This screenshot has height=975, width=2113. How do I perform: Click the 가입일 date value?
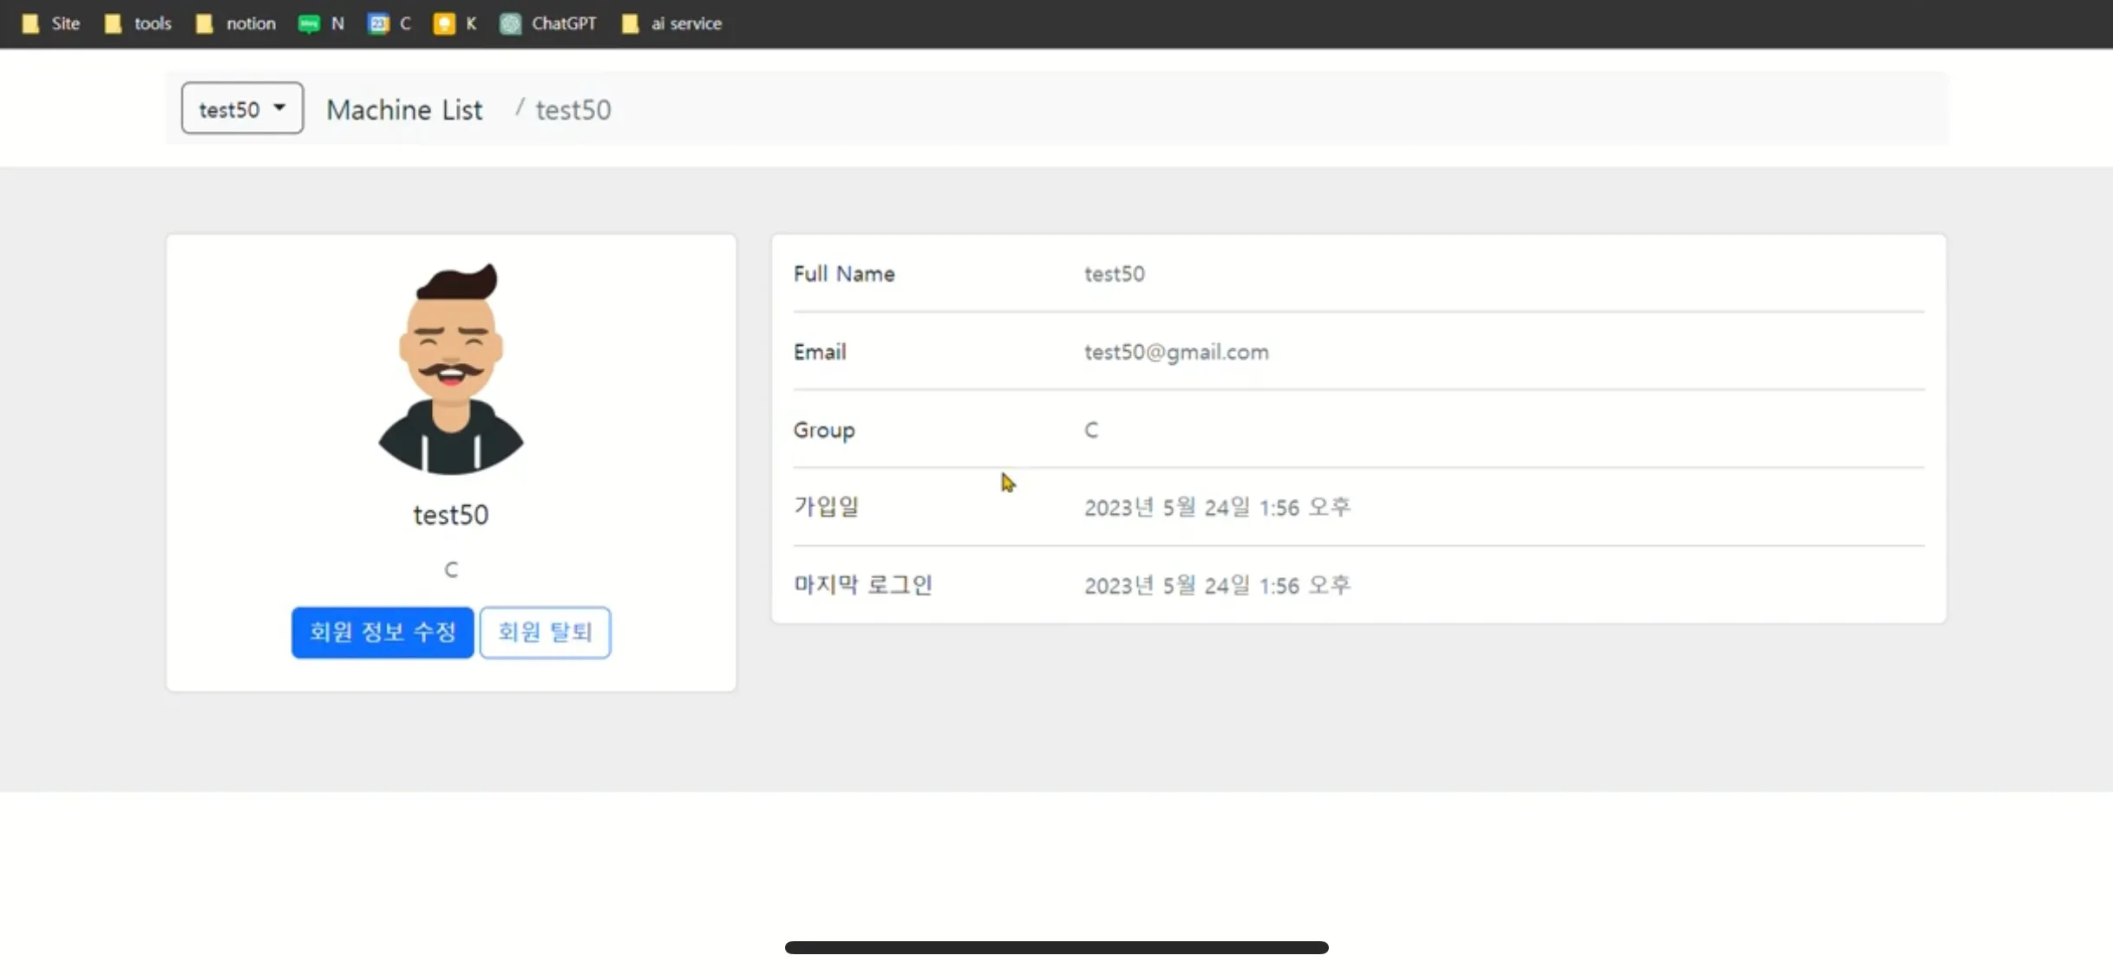pyautogui.click(x=1217, y=507)
